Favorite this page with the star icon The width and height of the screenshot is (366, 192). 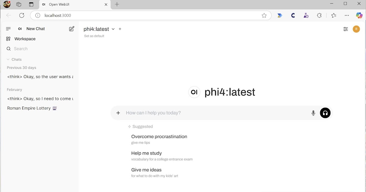(264, 16)
